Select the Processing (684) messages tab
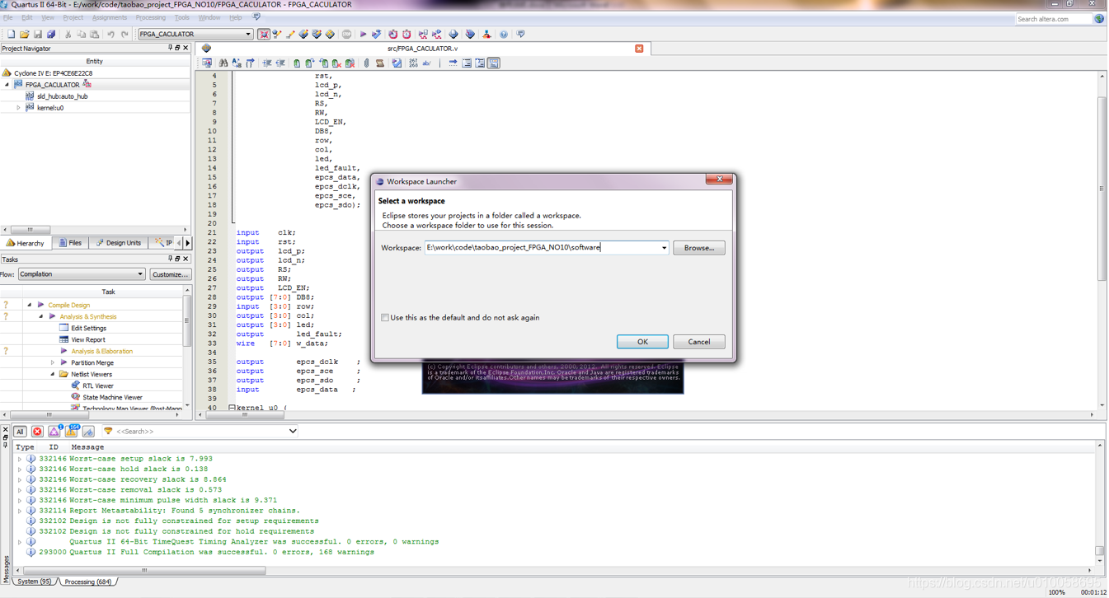Image resolution: width=1109 pixels, height=598 pixels. pyautogui.click(x=87, y=582)
